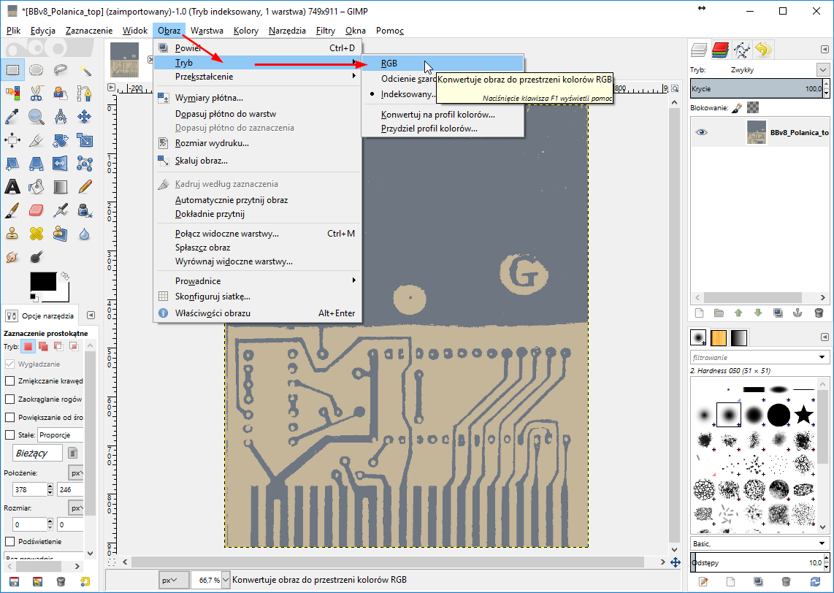
Task: Expand the Prowadnice submenu
Action: (x=258, y=281)
